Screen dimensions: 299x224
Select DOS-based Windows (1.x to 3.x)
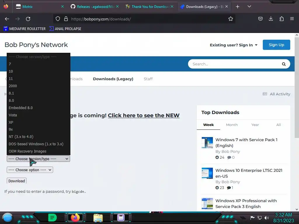38,144
